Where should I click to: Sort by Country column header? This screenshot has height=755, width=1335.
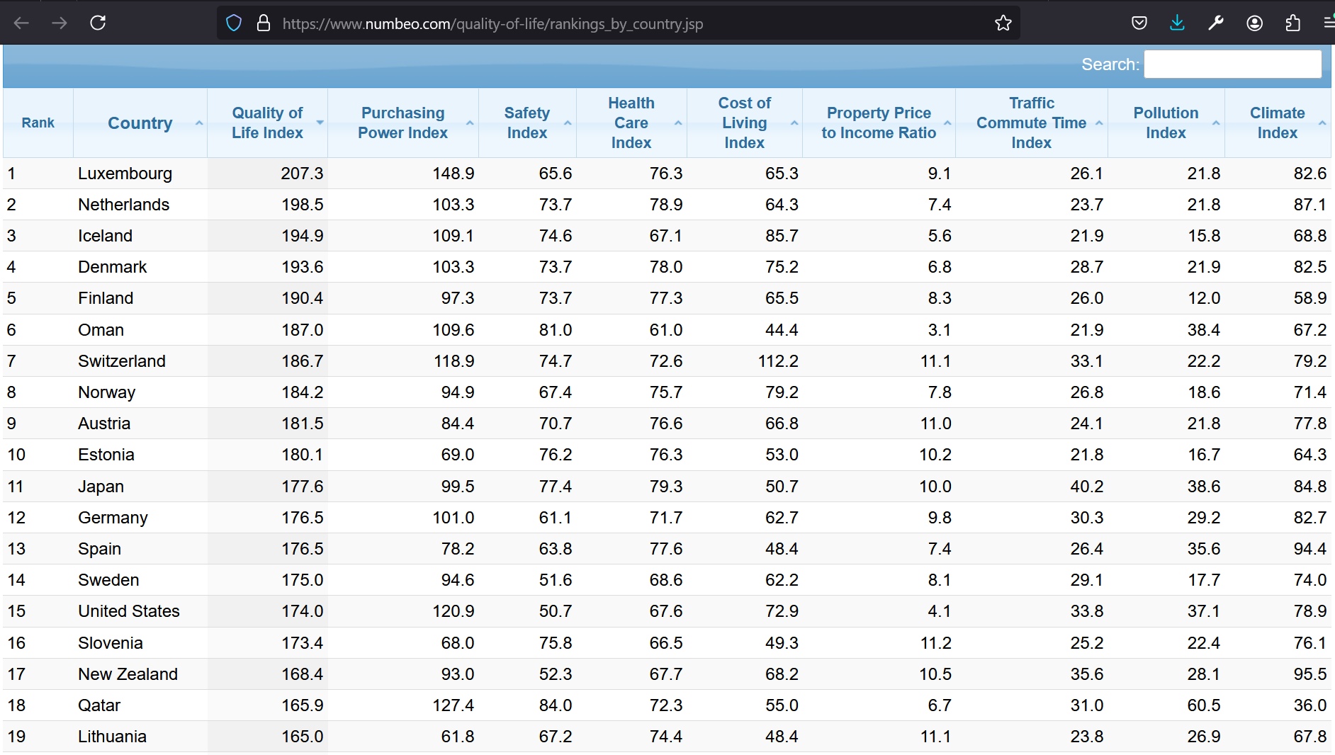(140, 123)
